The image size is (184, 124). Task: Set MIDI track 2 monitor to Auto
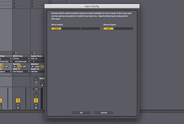[19, 67]
